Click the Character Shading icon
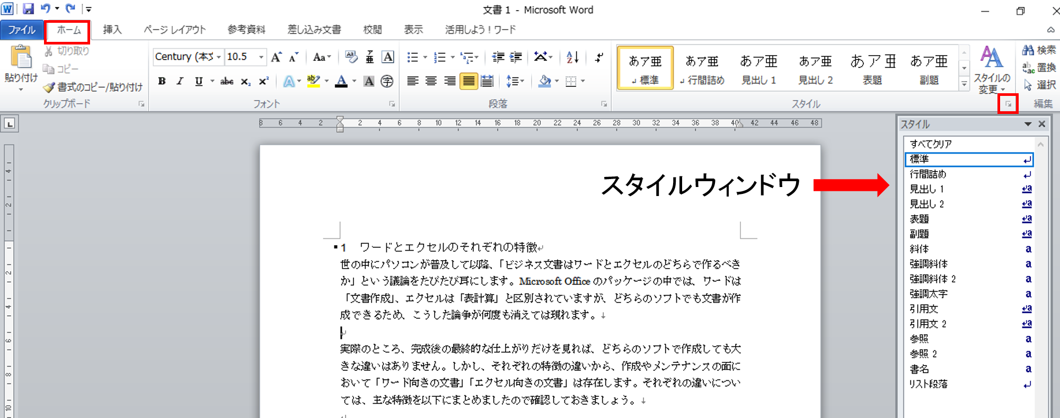 click(x=369, y=81)
